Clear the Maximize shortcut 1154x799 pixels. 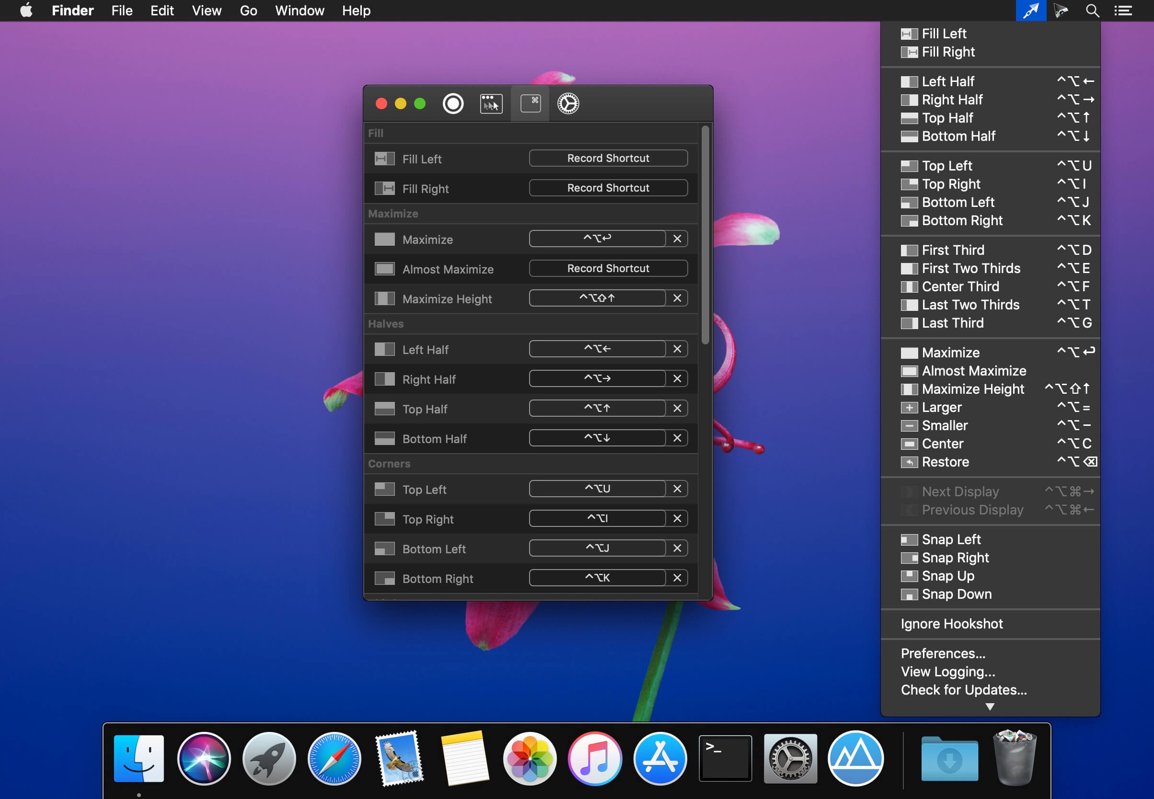[x=677, y=239]
